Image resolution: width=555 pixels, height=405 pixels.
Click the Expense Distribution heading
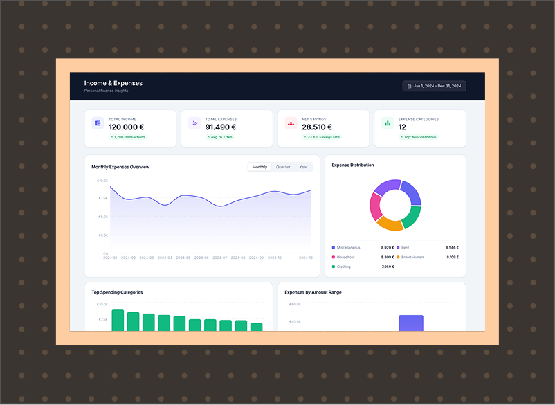point(352,165)
